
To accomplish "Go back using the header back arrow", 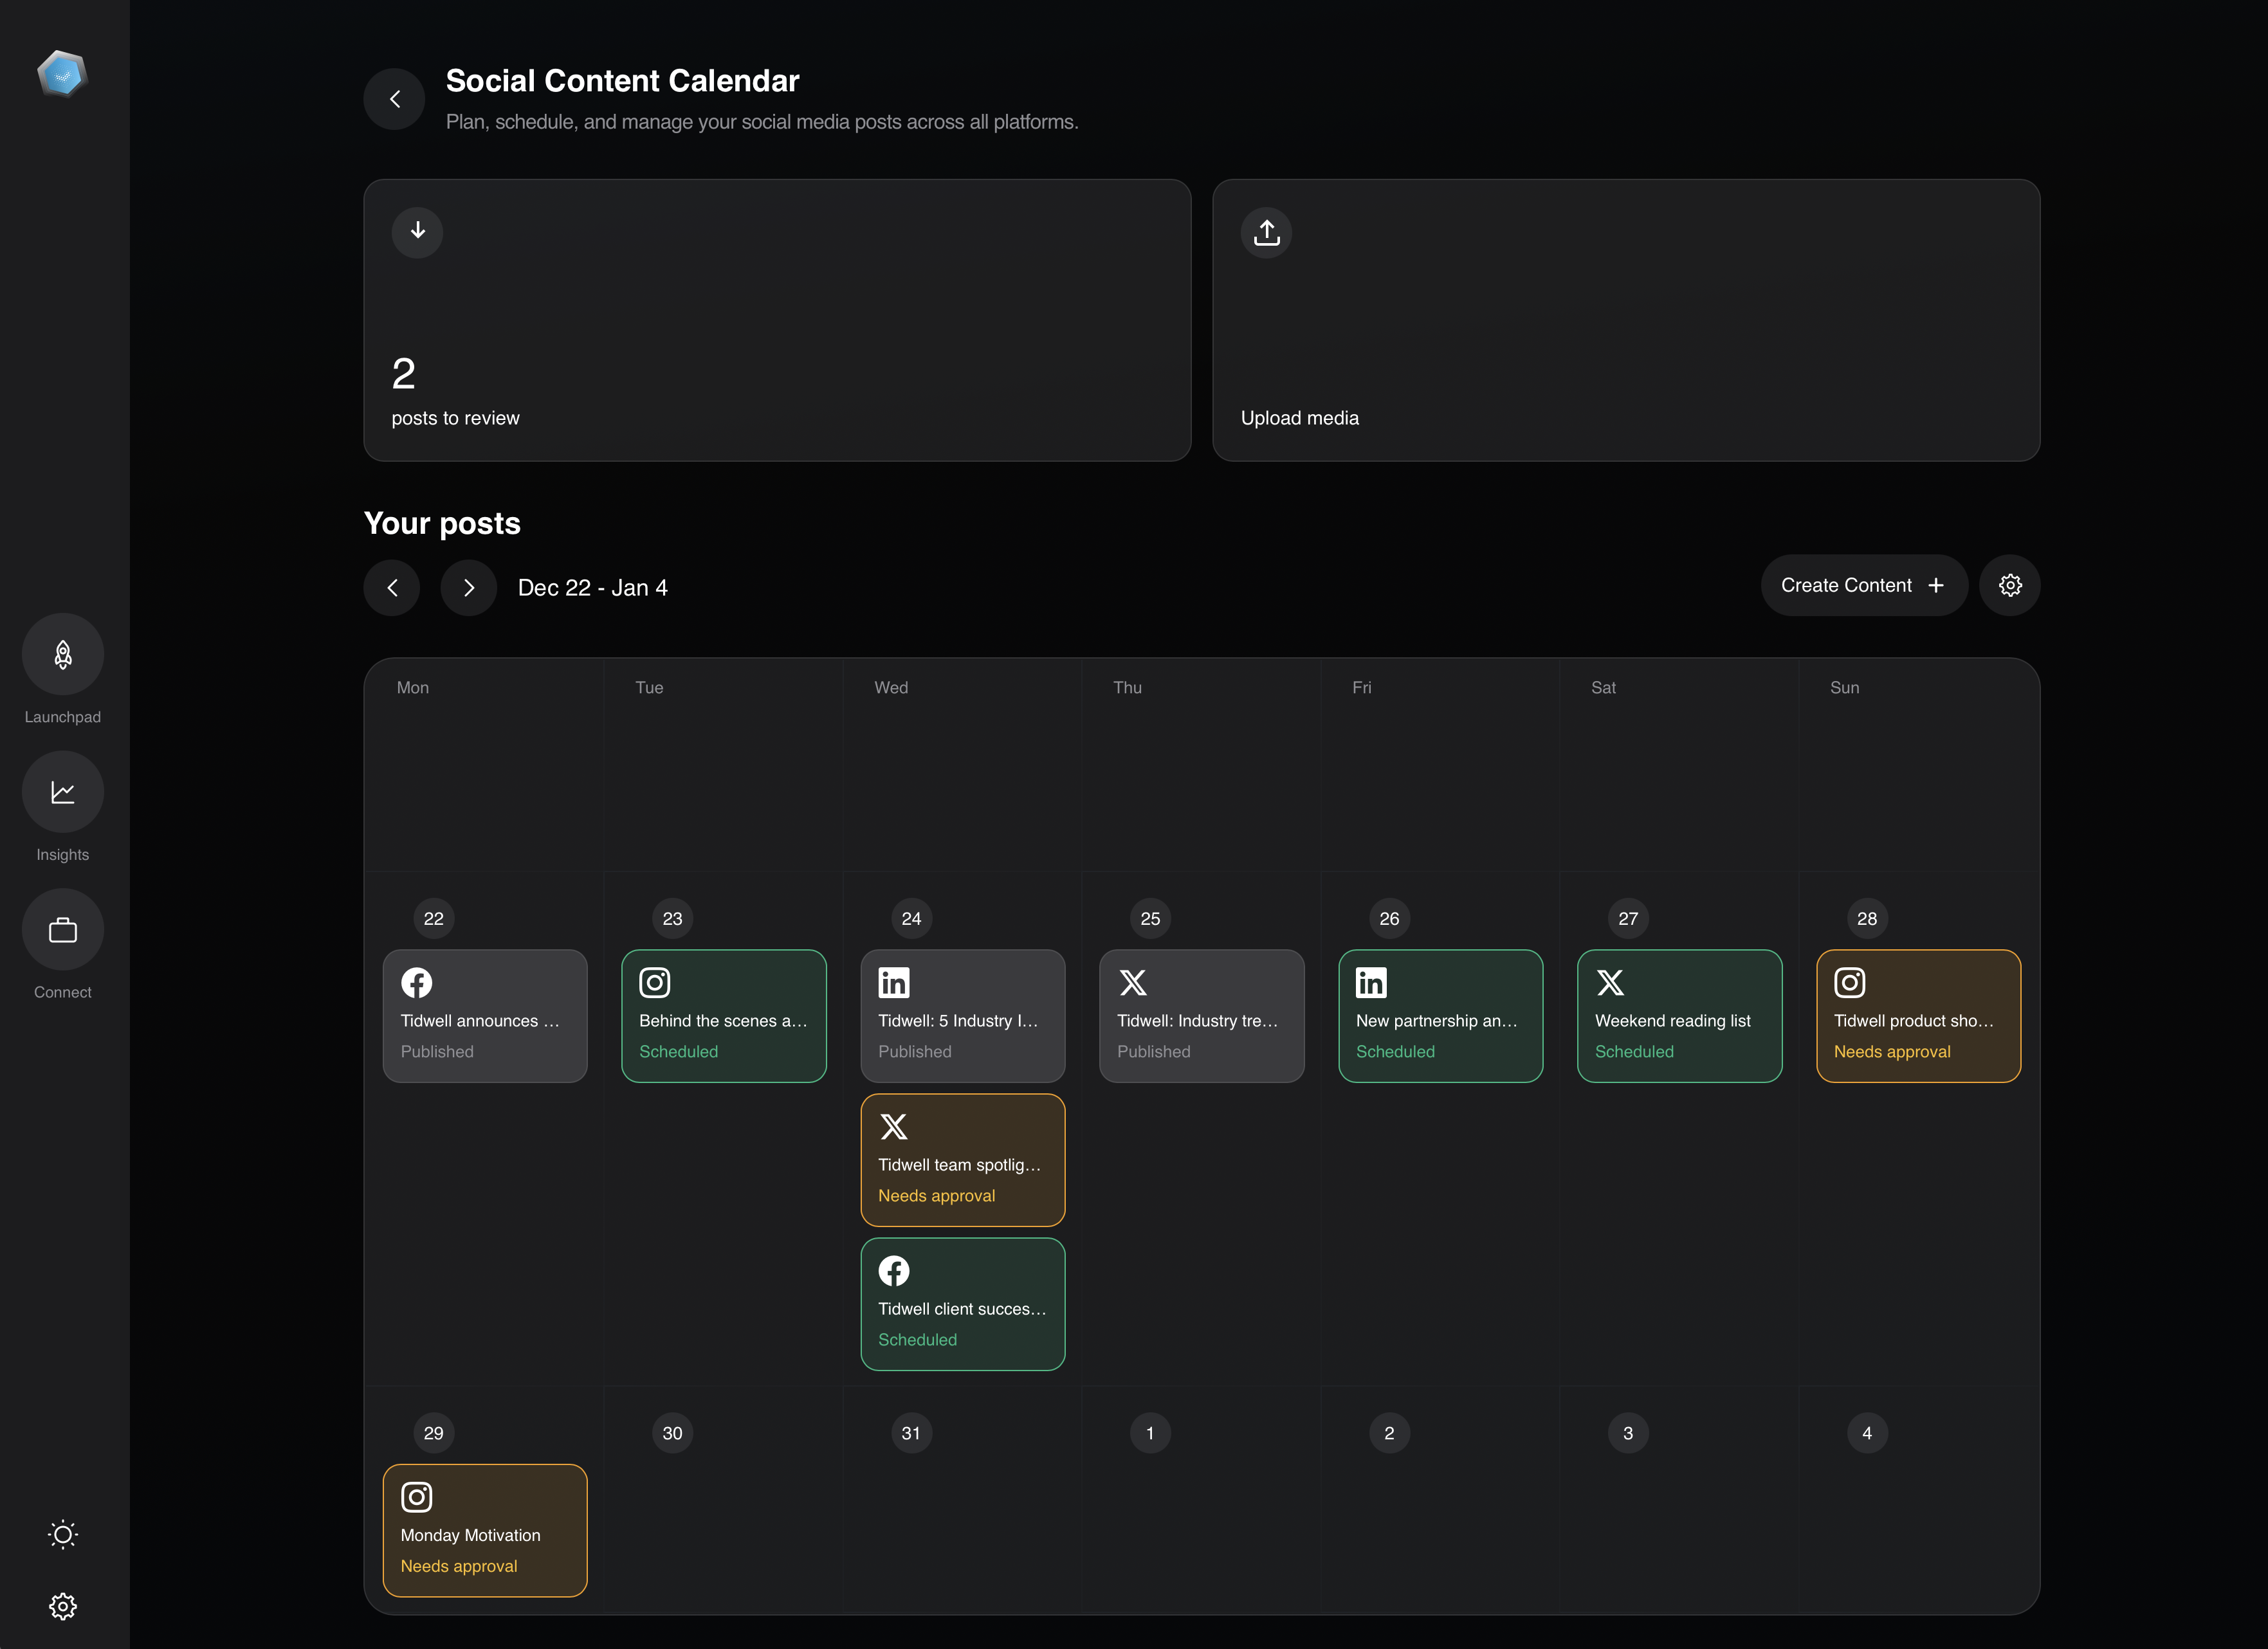I will (x=394, y=99).
